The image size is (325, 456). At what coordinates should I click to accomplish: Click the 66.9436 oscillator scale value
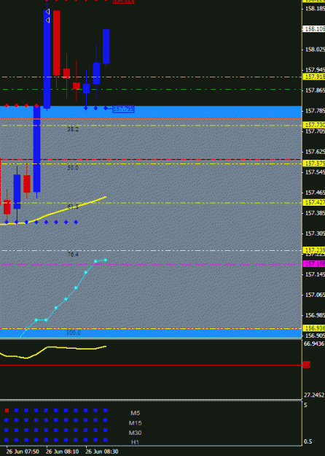pos(314,344)
